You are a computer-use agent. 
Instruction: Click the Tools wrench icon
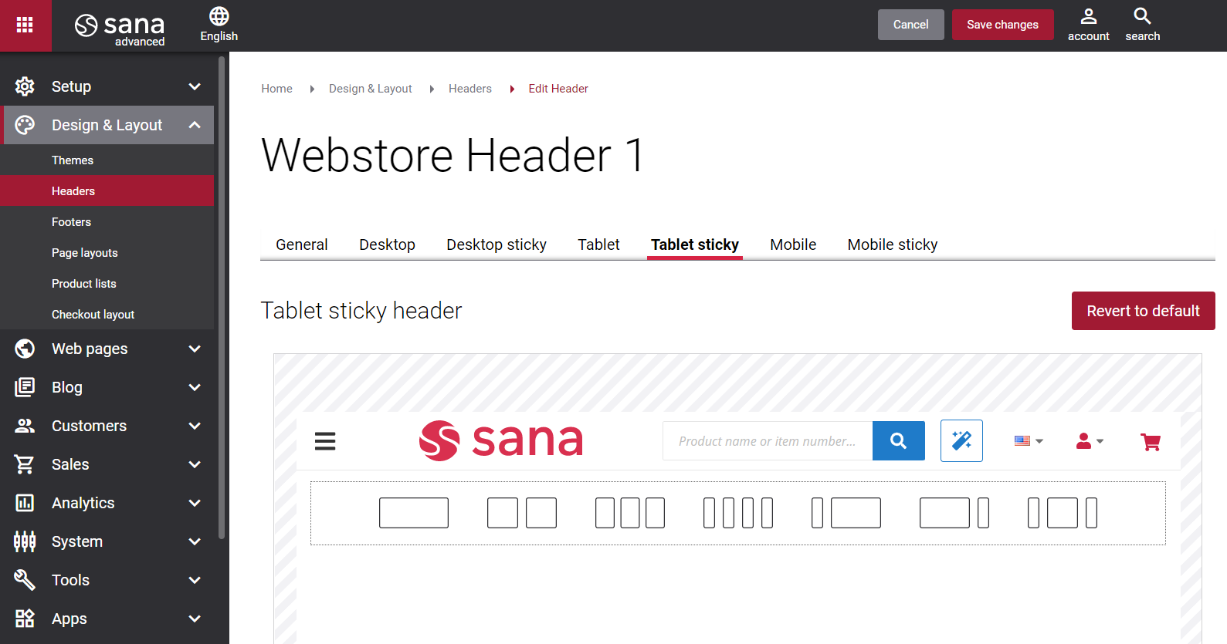click(x=25, y=580)
